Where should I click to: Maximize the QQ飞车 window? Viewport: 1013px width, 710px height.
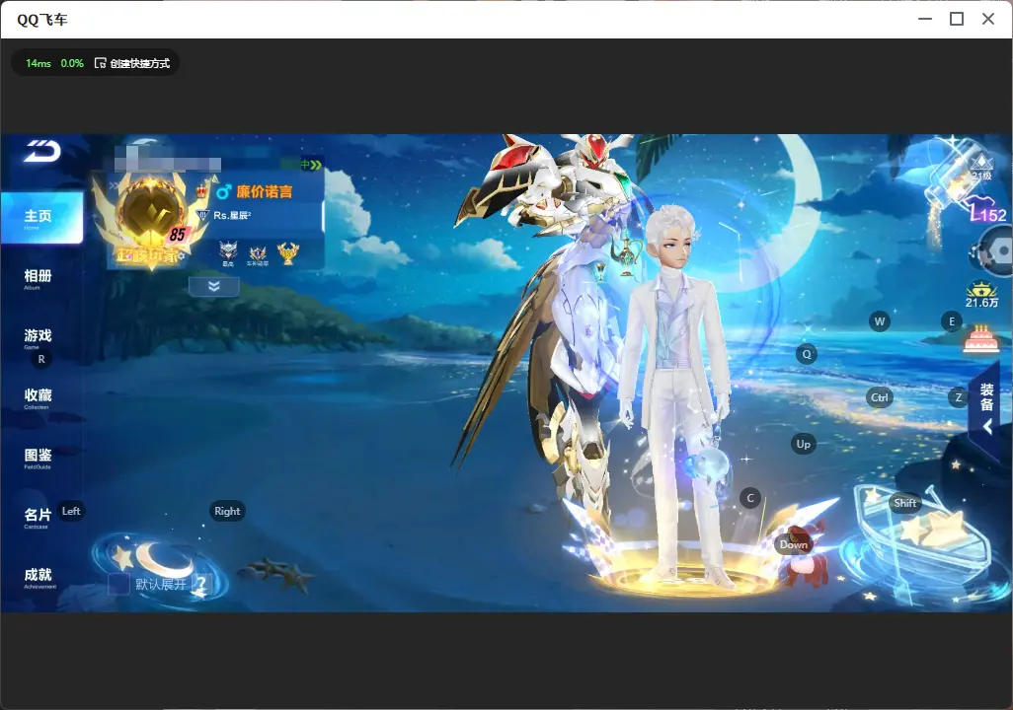(x=957, y=20)
